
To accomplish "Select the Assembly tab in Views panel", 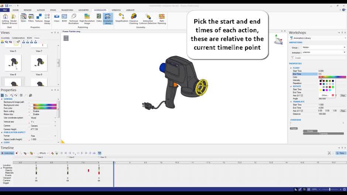I will click(5, 38).
